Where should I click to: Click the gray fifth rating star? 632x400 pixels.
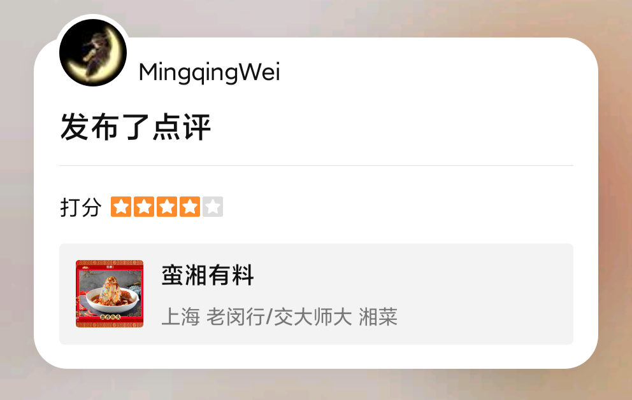tap(213, 207)
